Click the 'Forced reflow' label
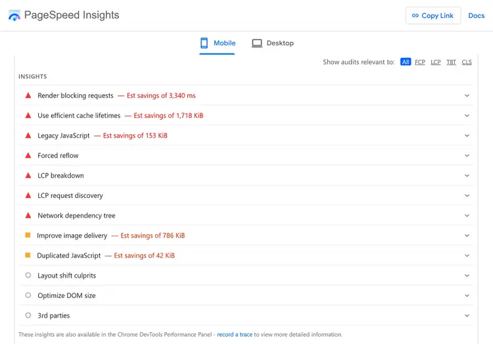The image size is (493, 344). click(58, 155)
